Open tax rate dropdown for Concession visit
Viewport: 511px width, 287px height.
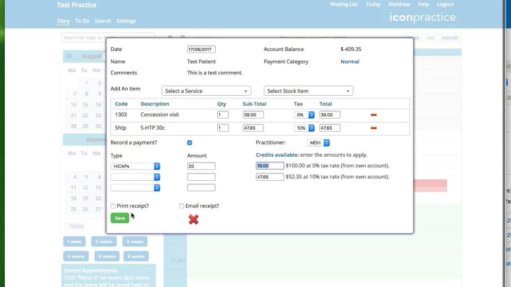point(304,115)
